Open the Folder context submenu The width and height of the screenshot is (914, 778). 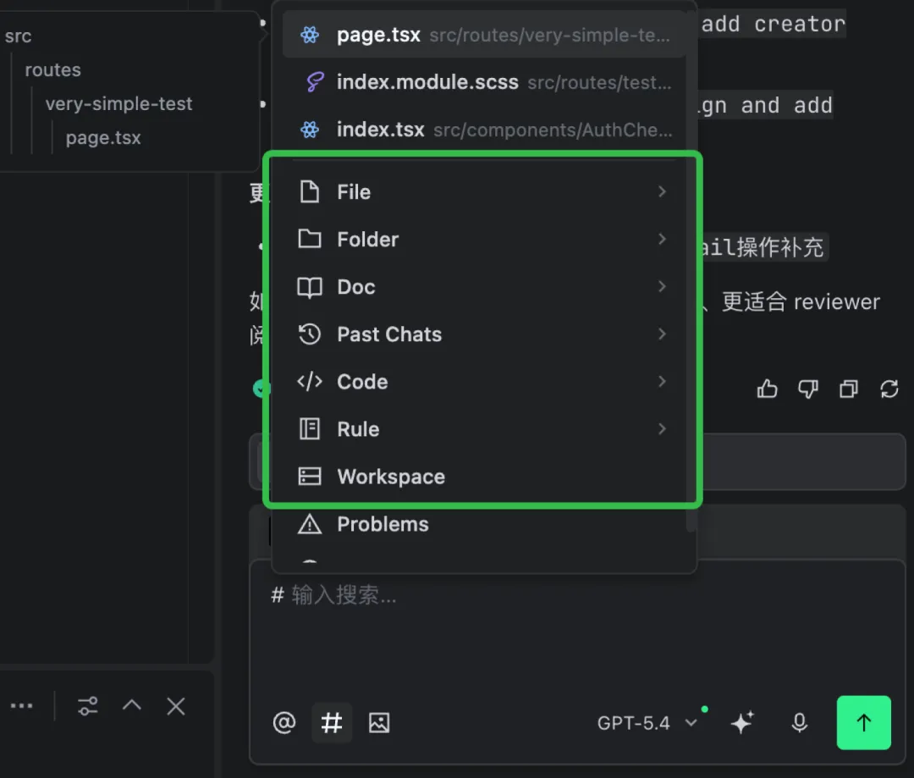point(484,239)
